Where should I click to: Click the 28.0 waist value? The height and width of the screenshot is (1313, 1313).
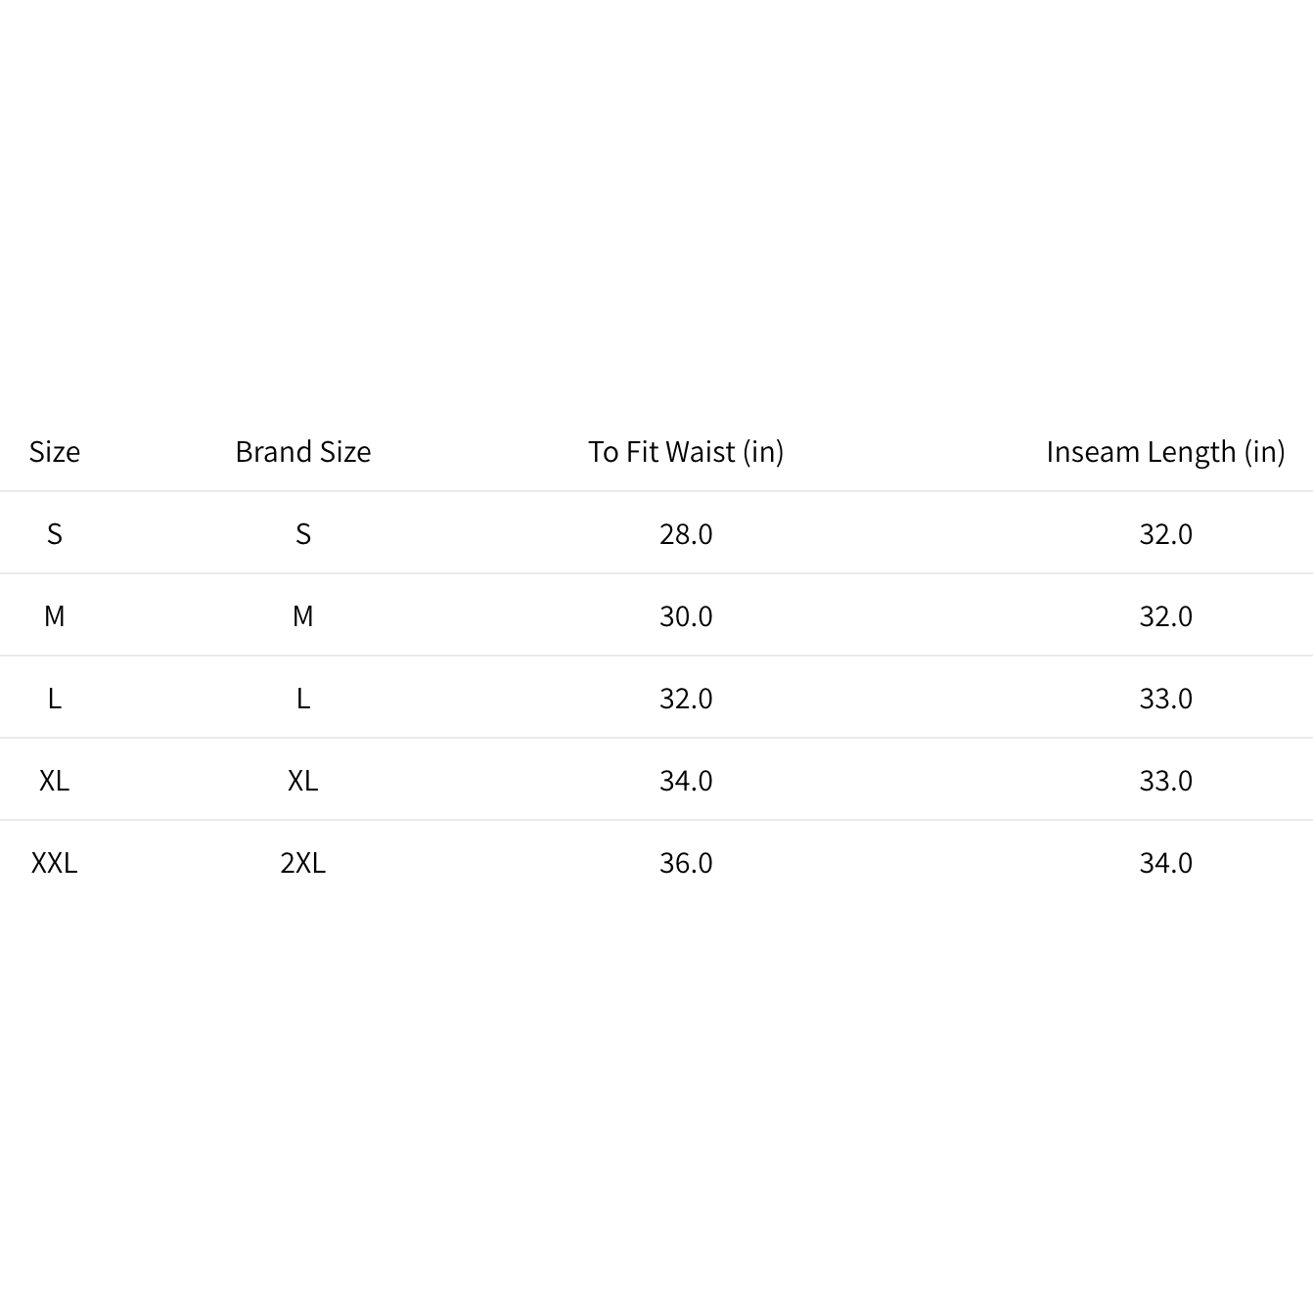(686, 534)
